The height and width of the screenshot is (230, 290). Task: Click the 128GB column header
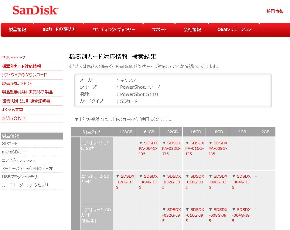125,132
